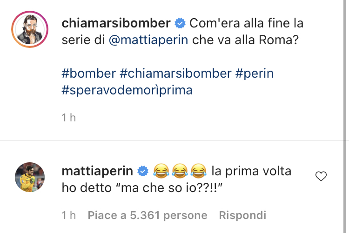The height and width of the screenshot is (233, 349).
Task: Follow the @mattiaperin mention in the caption
Action: (148, 40)
